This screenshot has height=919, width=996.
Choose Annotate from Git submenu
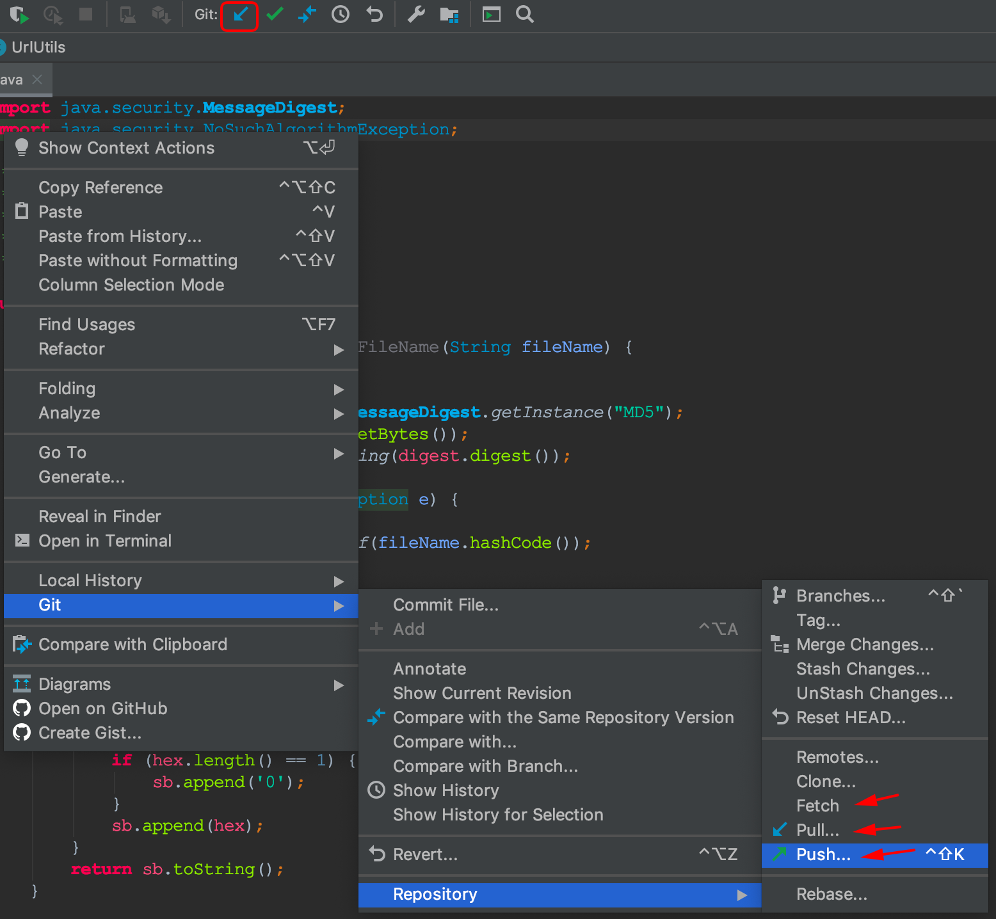pyautogui.click(x=559, y=669)
